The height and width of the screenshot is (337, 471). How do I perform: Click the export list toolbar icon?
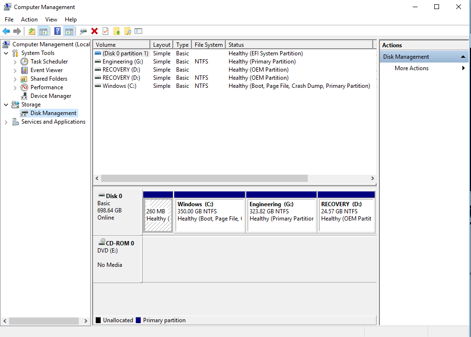[138, 31]
